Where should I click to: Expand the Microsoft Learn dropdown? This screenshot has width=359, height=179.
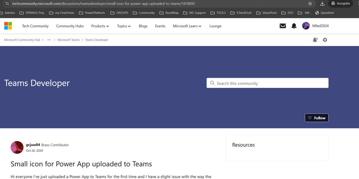pos(187,26)
